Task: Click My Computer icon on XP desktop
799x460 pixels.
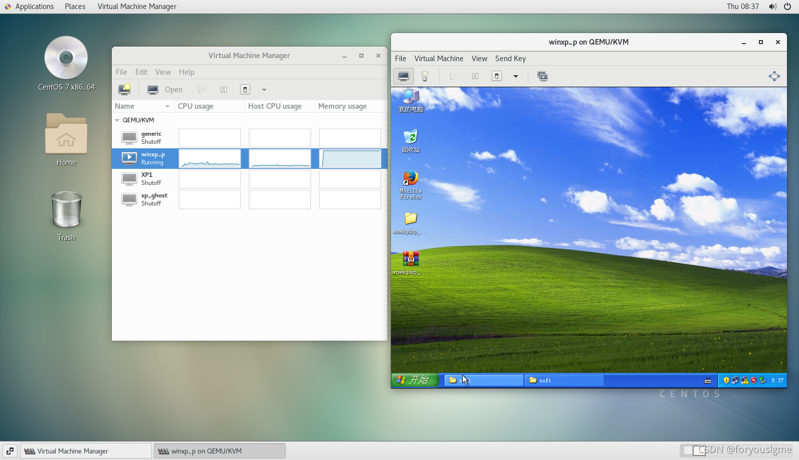Action: click(411, 100)
